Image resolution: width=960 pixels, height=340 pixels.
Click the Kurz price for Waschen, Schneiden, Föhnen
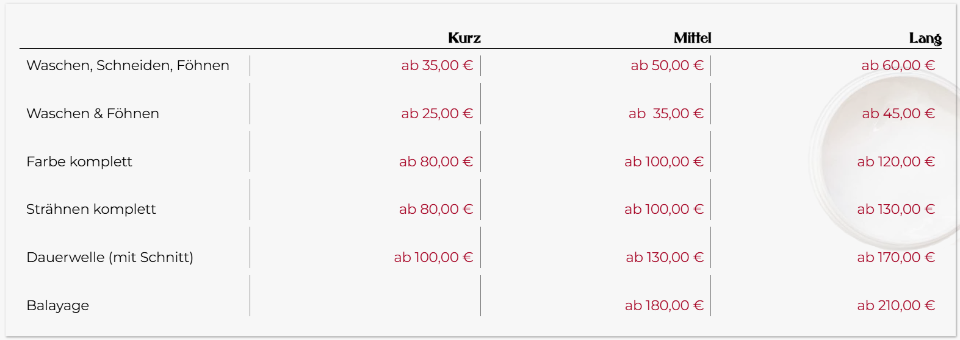[437, 65]
